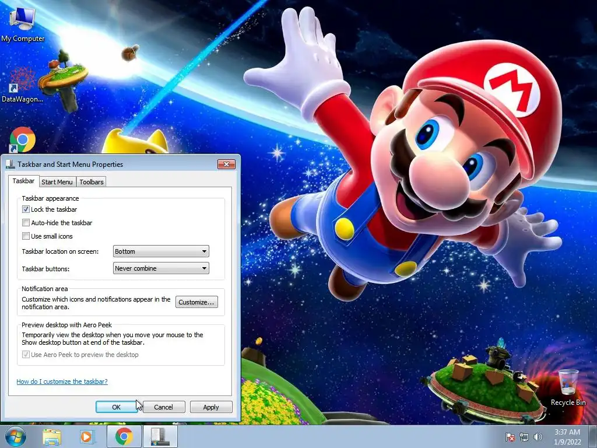Click the Apply button
The width and height of the screenshot is (597, 448).
tap(211, 407)
